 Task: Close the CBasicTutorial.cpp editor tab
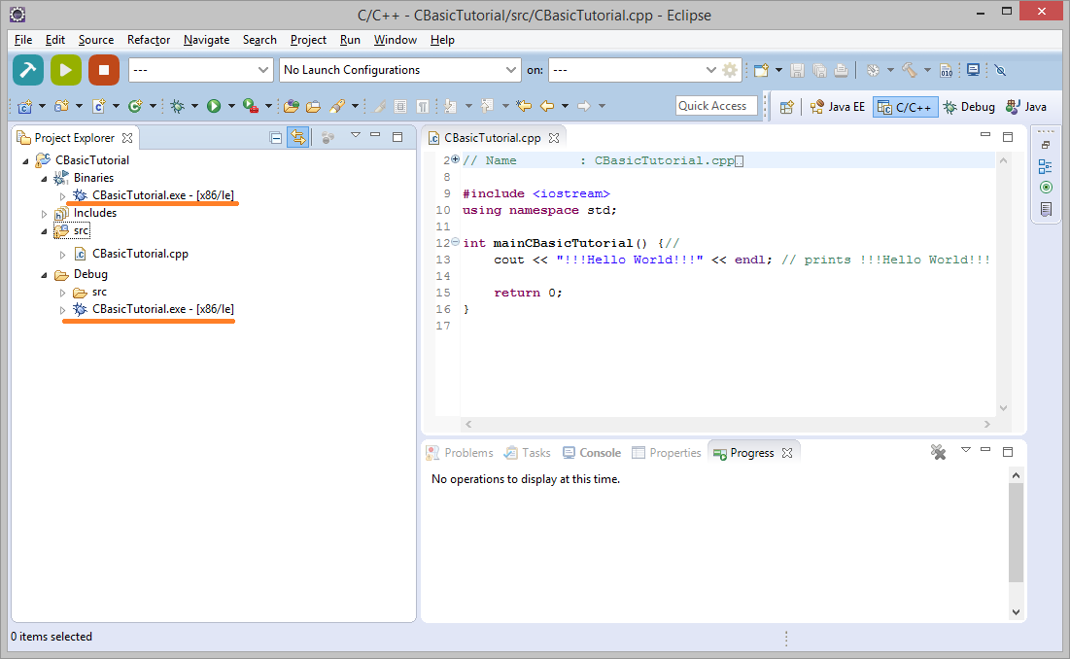point(554,138)
